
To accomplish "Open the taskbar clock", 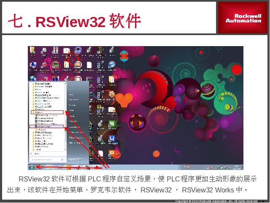I will pyautogui.click(x=237, y=167).
